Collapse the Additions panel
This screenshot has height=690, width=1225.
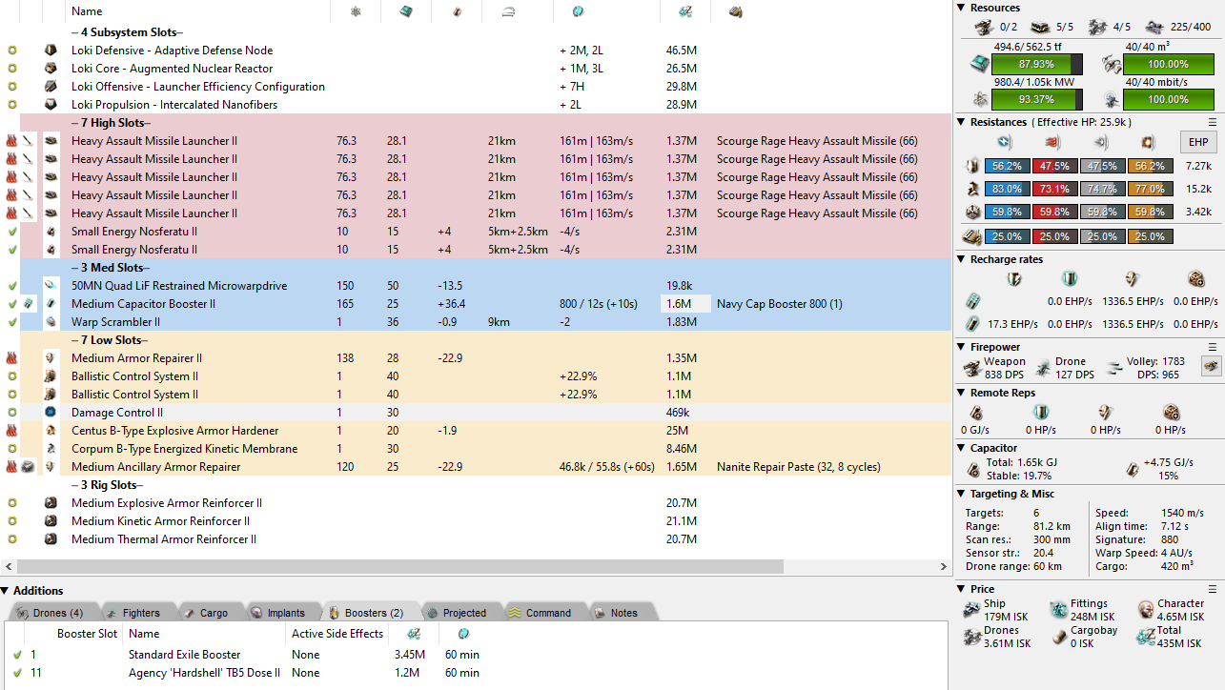pyautogui.click(x=6, y=591)
